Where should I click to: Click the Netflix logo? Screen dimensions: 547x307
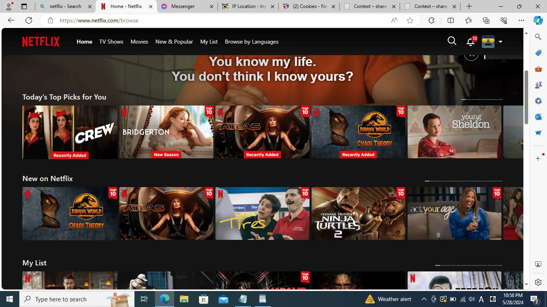(x=41, y=42)
